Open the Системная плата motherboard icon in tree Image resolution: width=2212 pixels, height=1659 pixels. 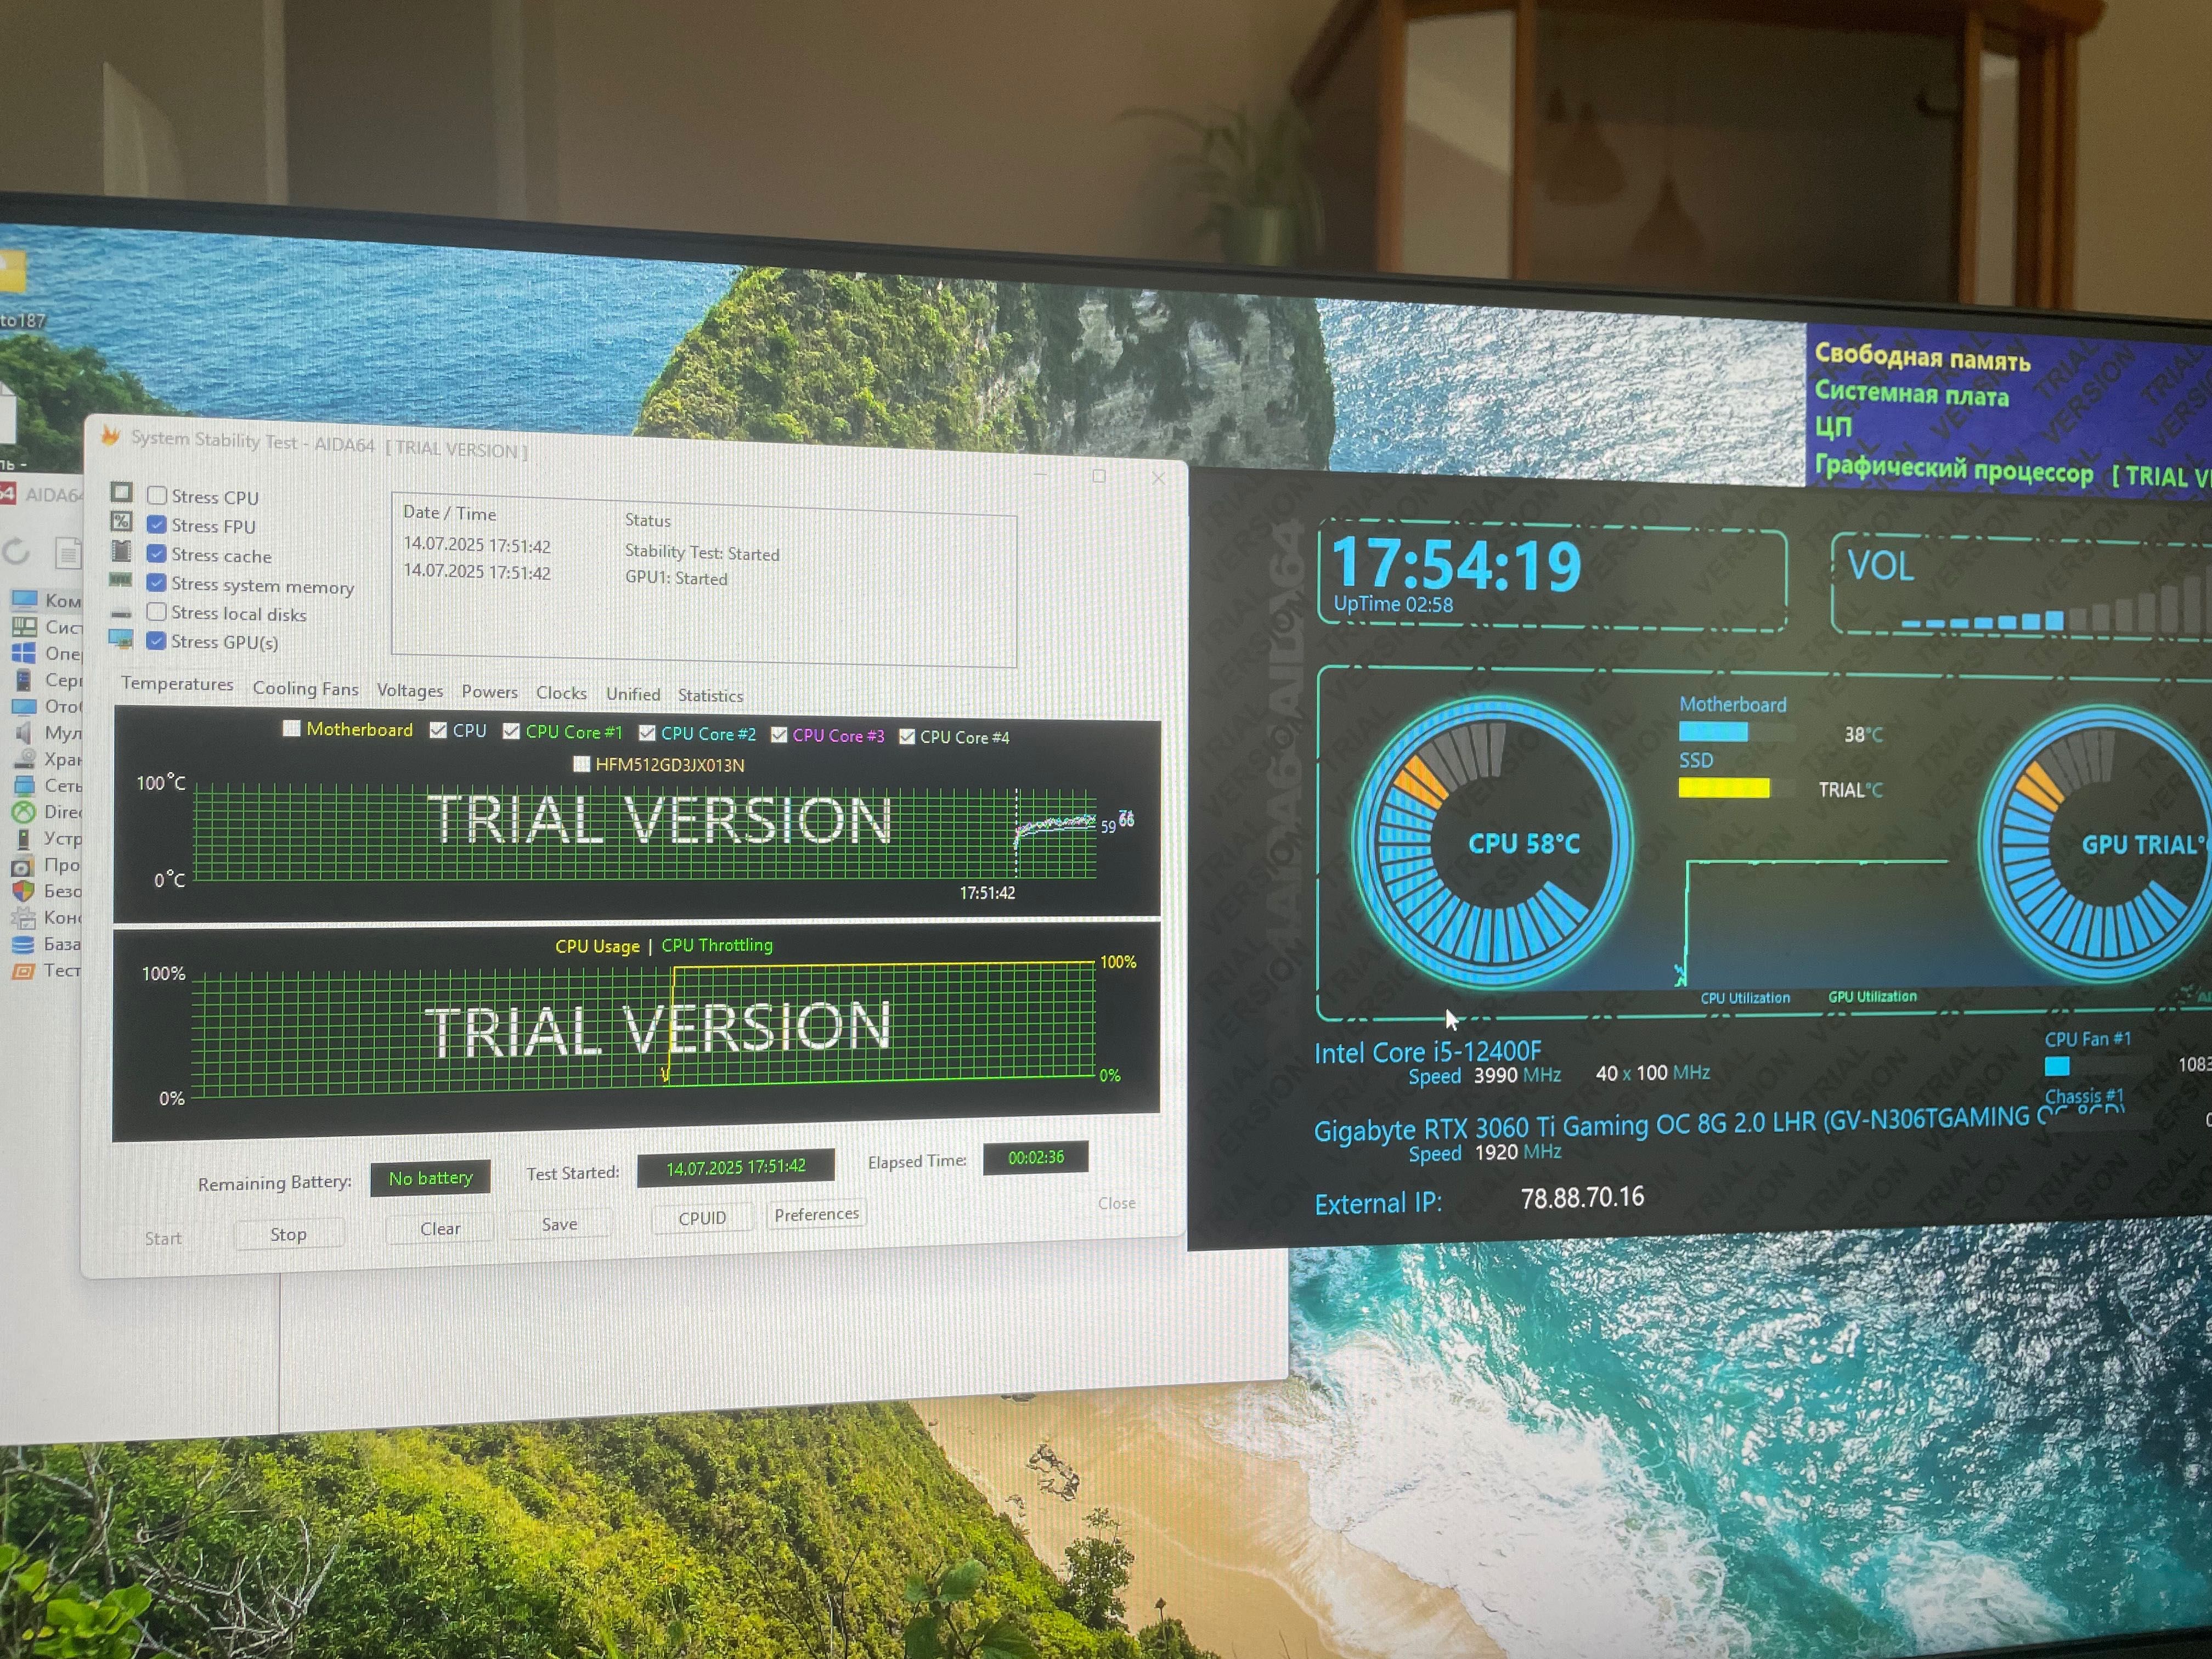pyautogui.click(x=24, y=627)
